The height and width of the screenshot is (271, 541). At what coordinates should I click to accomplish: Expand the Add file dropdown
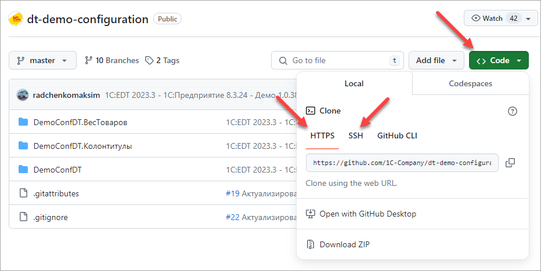436,60
